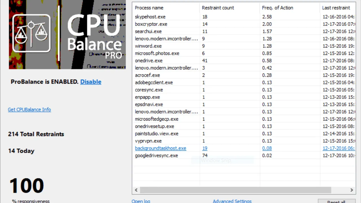Select the winword.exe process
Image resolution: width=361 pixels, height=203 pixels.
[148, 46]
